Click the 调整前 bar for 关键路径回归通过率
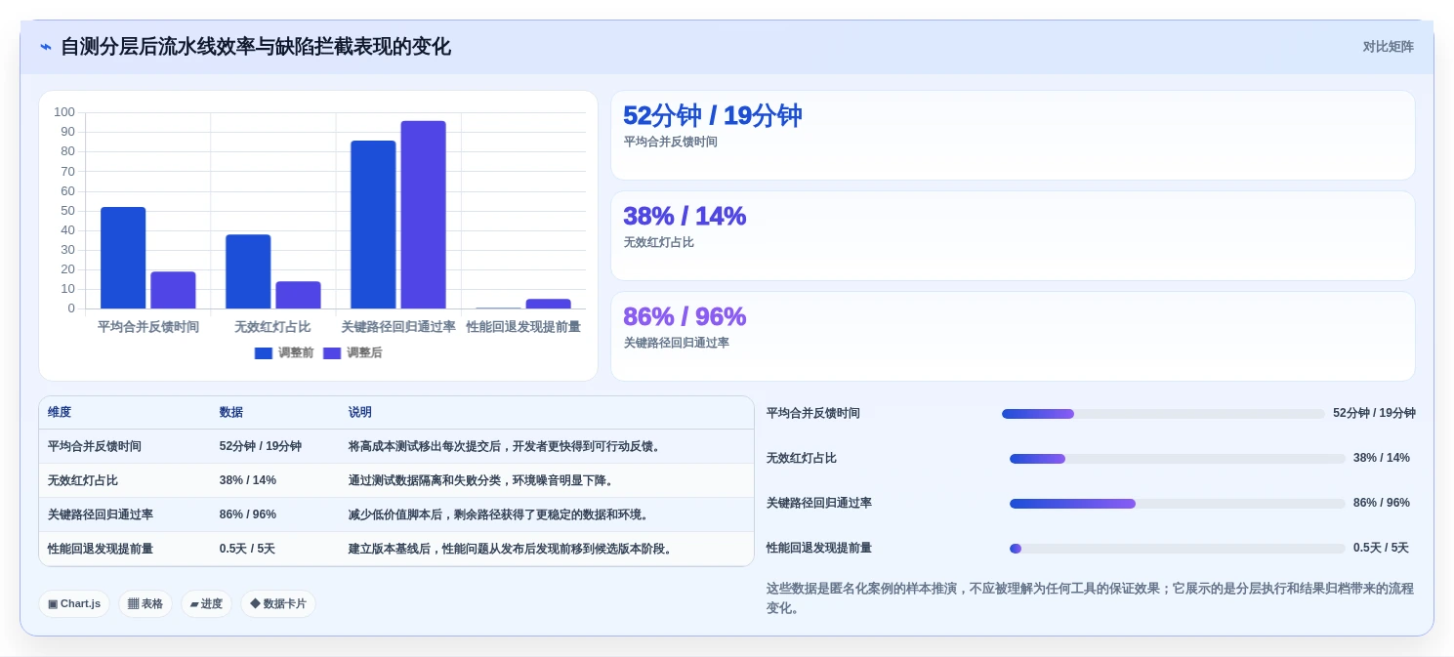This screenshot has height=657, width=1454. [373, 225]
